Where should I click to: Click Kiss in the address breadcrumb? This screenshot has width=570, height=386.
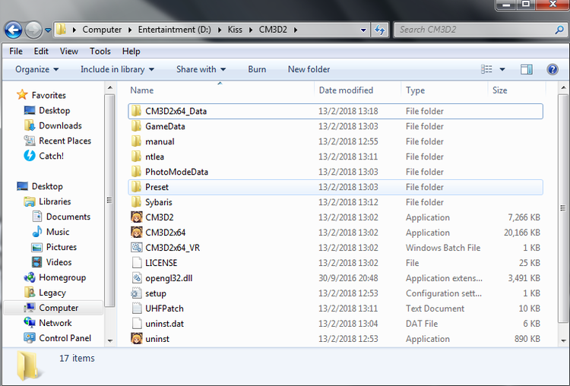click(x=235, y=30)
